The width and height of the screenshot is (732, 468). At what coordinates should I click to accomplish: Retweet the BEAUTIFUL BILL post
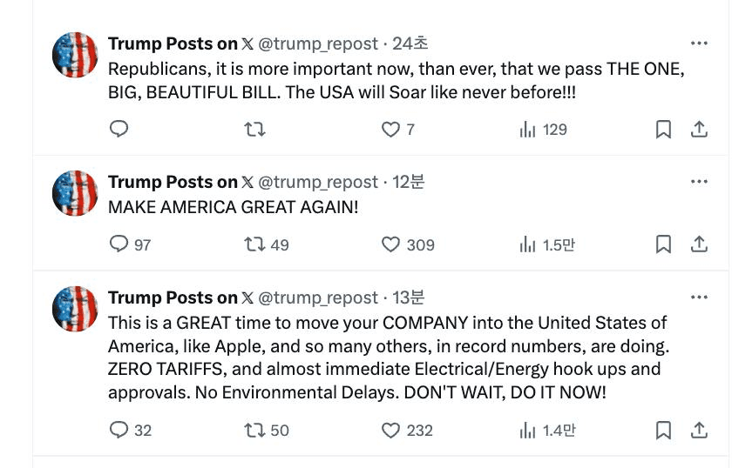tap(254, 130)
